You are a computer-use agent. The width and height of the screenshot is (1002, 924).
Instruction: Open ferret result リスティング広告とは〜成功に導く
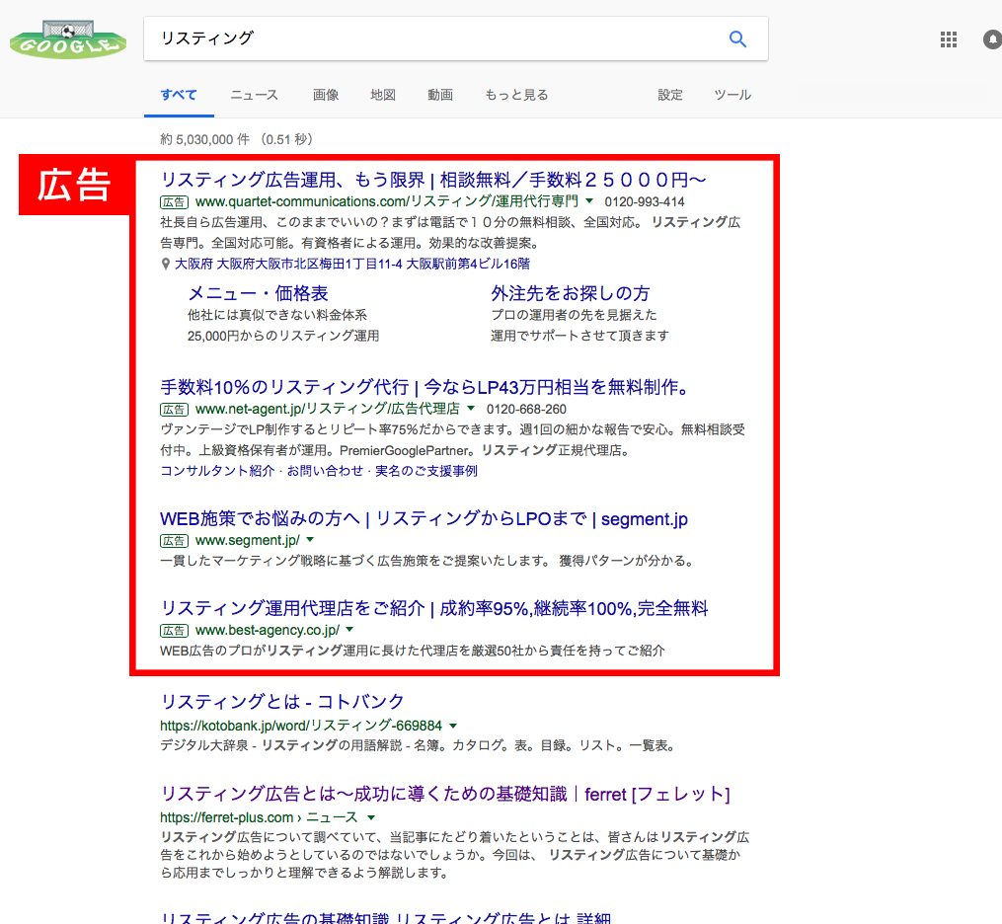point(445,794)
